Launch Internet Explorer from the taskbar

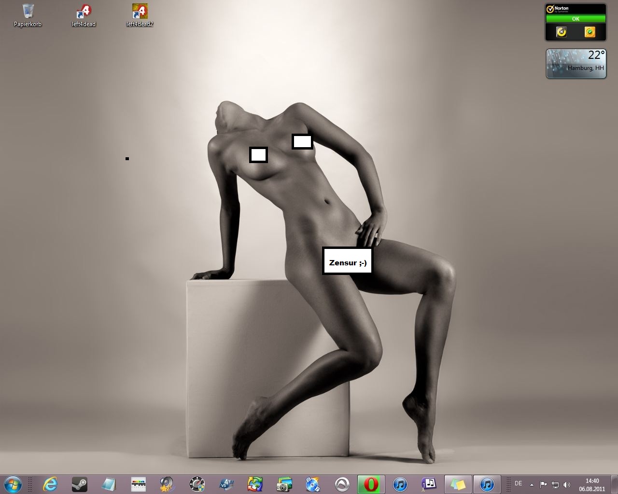coord(50,484)
